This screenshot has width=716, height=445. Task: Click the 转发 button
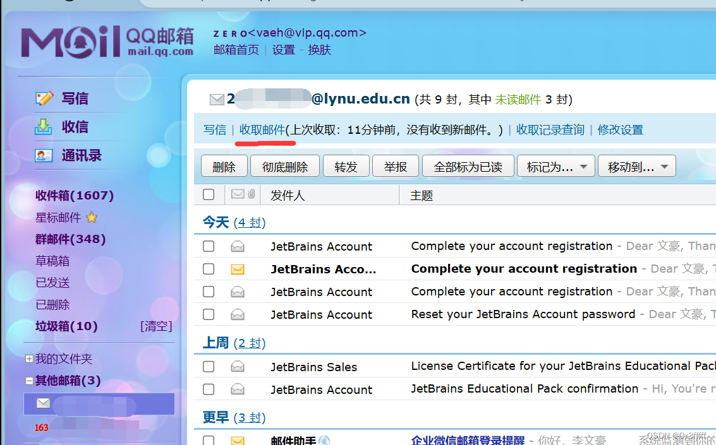346,167
